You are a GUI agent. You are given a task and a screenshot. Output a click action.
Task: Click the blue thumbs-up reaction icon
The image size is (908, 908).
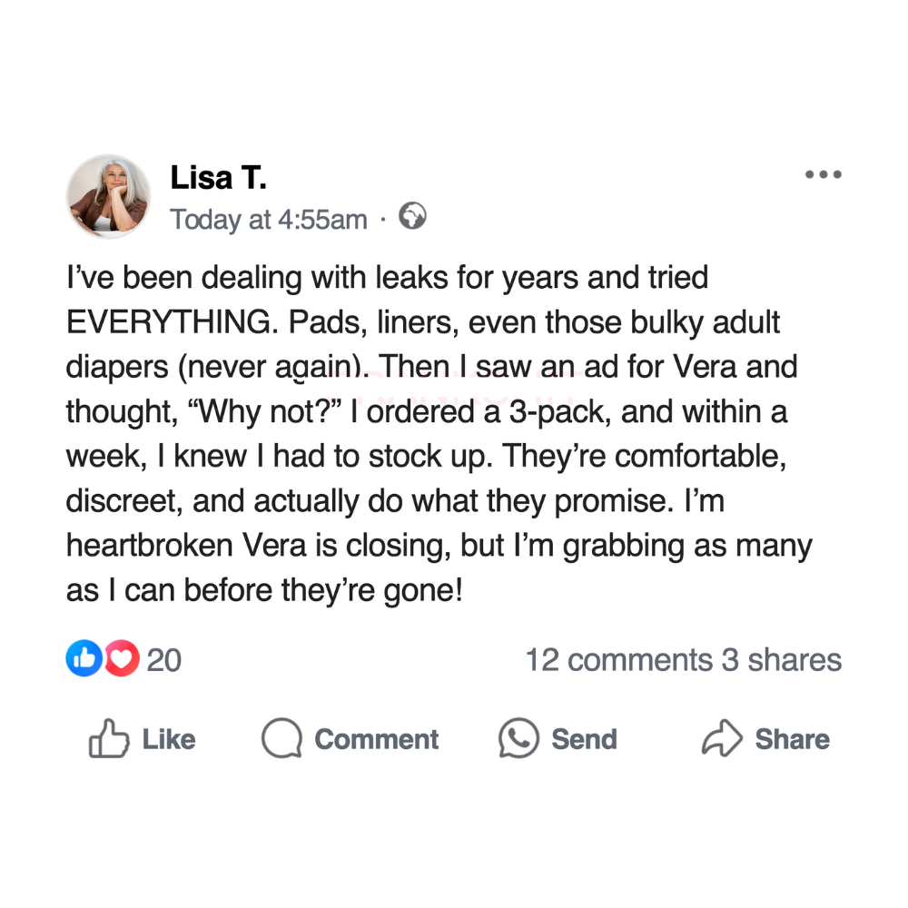(83, 659)
